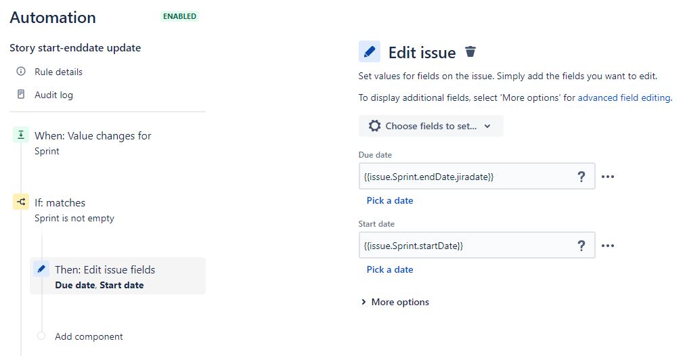Open the advanced field editing link
The width and height of the screenshot is (685, 356).
624,98
